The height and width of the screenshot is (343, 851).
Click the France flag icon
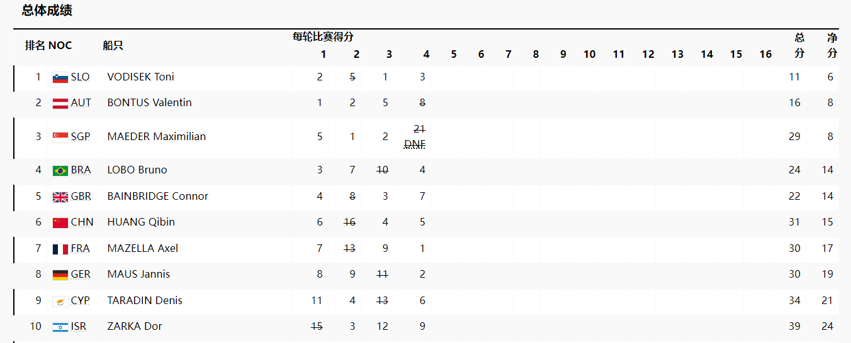pyautogui.click(x=60, y=249)
